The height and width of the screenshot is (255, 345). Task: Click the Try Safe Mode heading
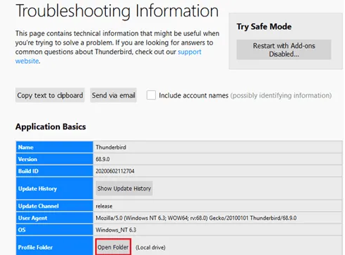click(264, 26)
